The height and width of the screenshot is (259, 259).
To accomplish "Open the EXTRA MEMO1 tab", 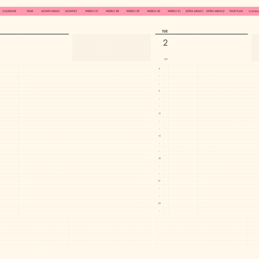I will click(x=195, y=11).
